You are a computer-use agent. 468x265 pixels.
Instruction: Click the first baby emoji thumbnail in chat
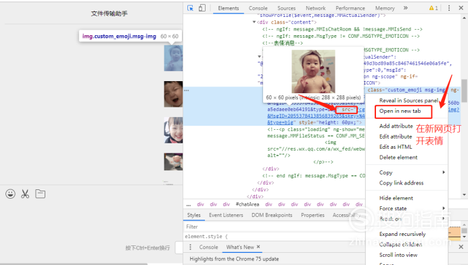pos(173,58)
